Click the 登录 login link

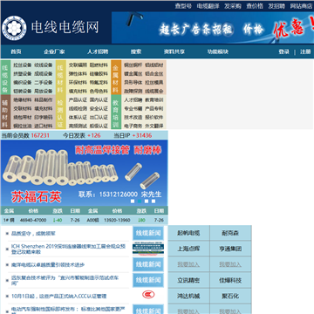pos(284,51)
